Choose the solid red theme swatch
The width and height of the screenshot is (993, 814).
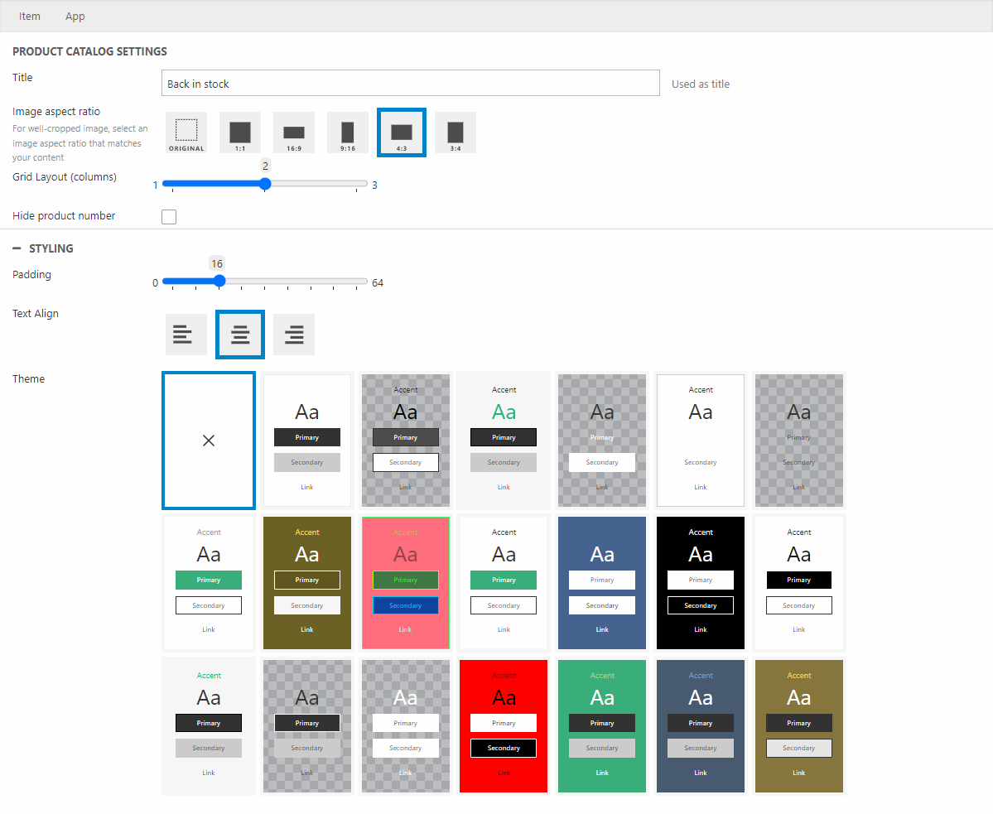tap(504, 726)
